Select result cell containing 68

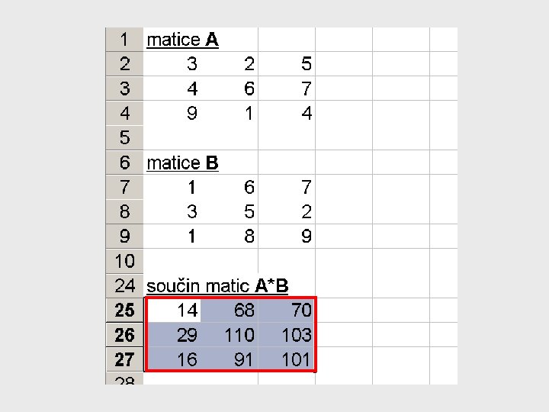(x=230, y=310)
